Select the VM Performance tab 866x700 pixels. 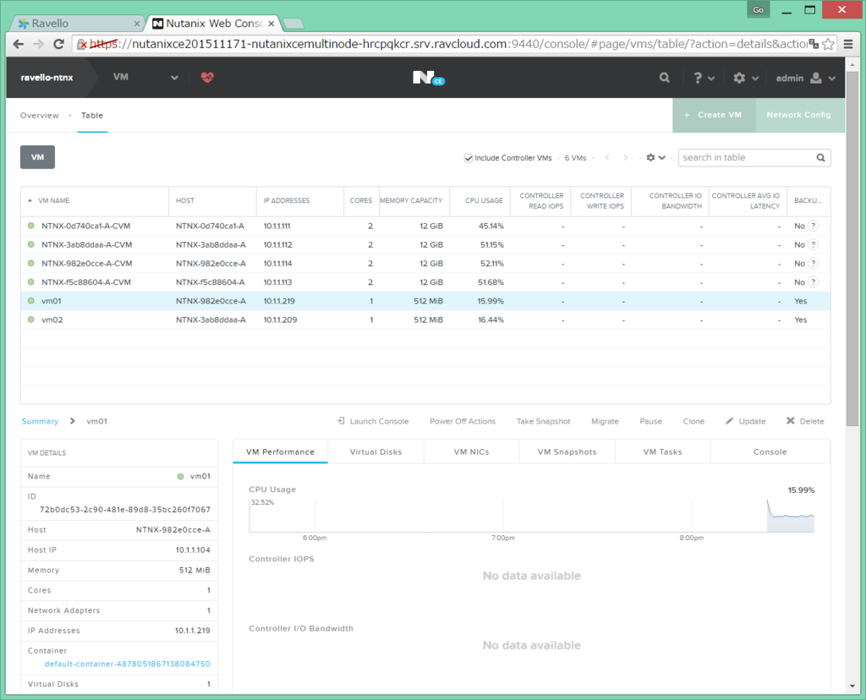click(280, 451)
